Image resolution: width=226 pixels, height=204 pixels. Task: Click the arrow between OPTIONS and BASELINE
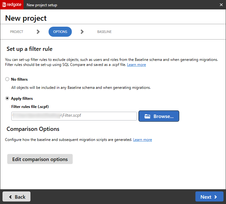82,32
